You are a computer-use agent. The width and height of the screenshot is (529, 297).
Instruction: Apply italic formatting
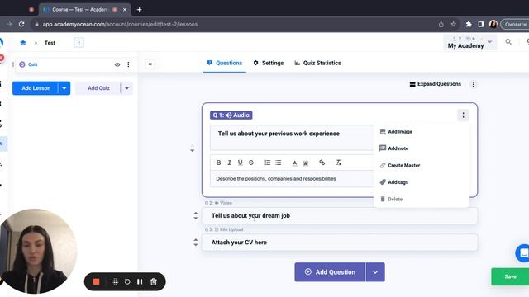[x=230, y=163]
